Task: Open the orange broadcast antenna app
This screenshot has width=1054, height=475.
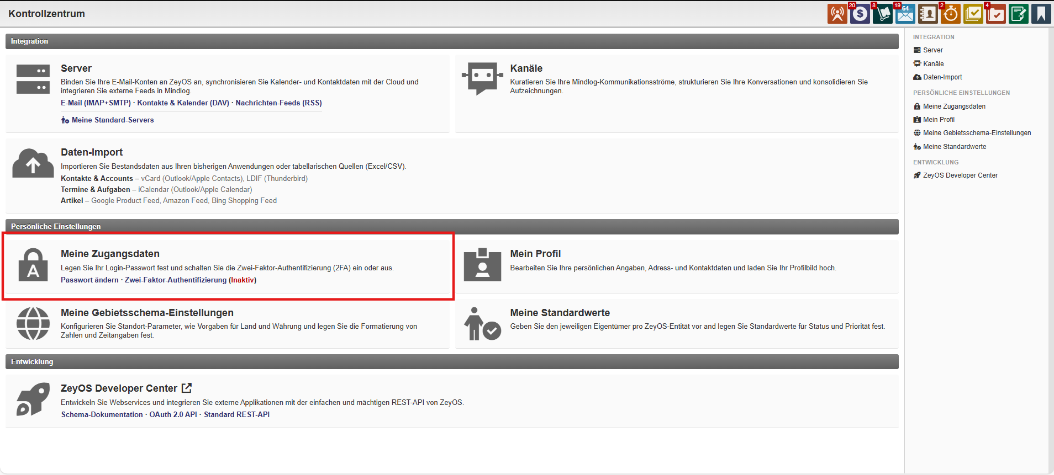Action: pyautogui.click(x=837, y=14)
